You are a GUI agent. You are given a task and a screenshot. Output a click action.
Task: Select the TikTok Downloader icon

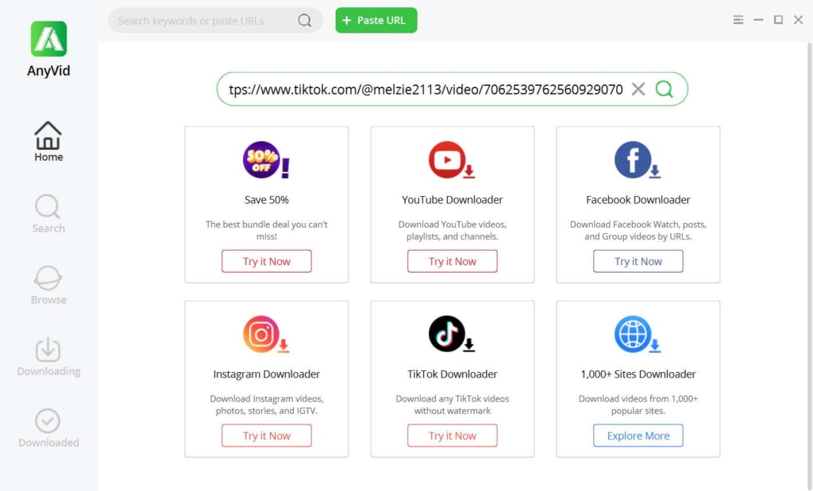point(452,334)
